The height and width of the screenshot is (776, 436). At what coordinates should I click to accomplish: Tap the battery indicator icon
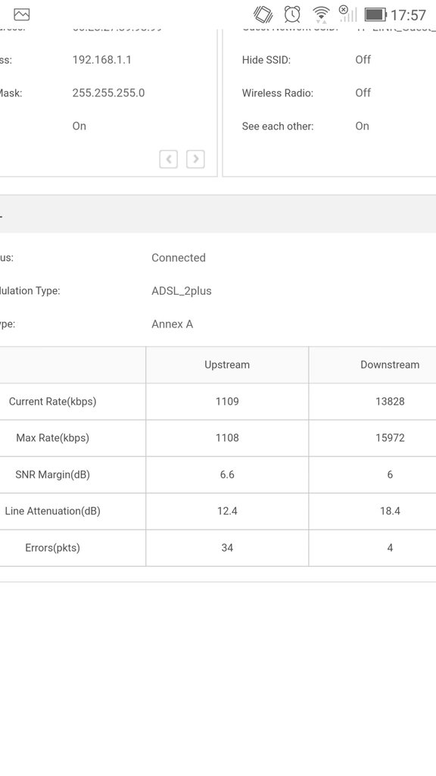(375, 14)
